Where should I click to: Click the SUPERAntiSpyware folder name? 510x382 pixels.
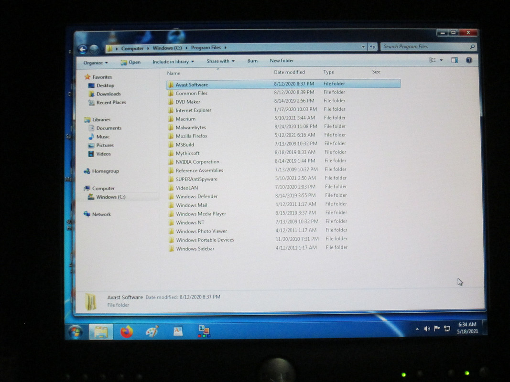point(196,180)
